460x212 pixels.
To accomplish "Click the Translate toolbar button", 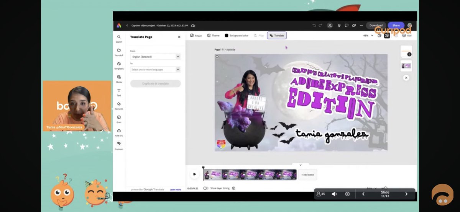I will point(277,36).
